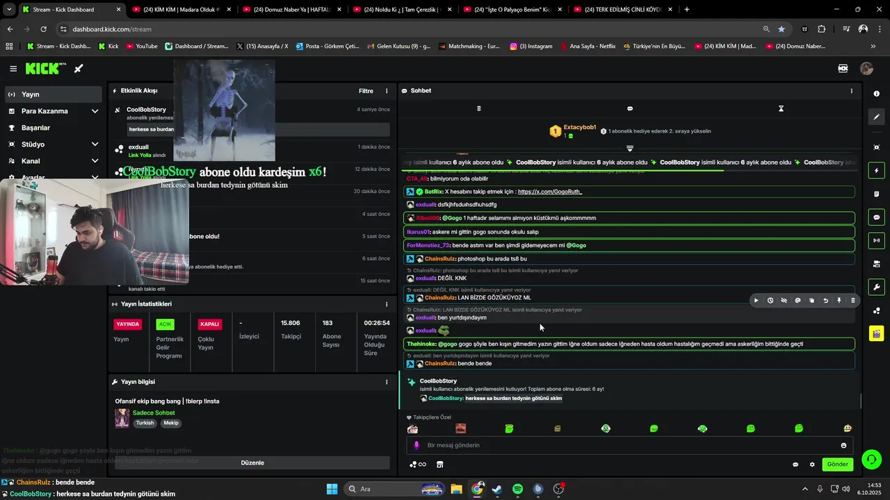Open Steam from the Windows taskbar

[497, 489]
